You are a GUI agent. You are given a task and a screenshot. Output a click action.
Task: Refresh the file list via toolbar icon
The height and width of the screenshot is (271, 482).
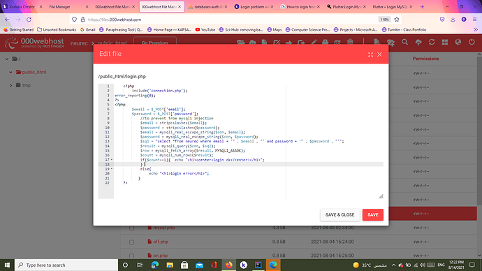click(x=432, y=43)
